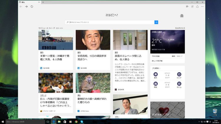Open the おすすめアプリ recommended apps tile
221x124 pixels.
(167, 110)
